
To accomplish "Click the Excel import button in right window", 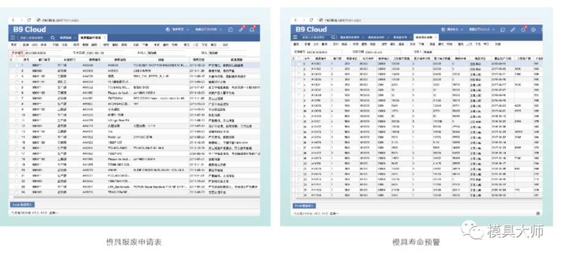I will tap(305, 205).
